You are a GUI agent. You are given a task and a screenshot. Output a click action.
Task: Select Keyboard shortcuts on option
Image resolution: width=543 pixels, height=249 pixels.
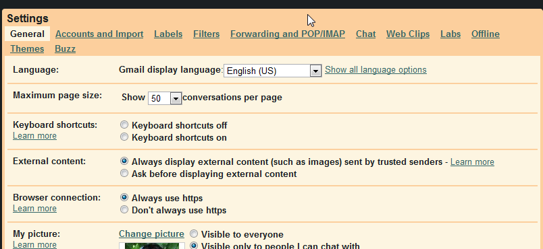tap(124, 137)
